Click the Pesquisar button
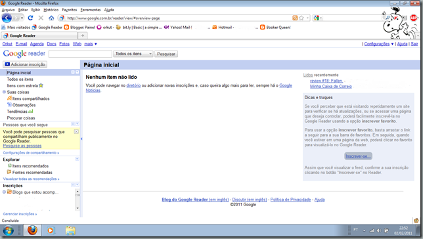 [x=166, y=54]
